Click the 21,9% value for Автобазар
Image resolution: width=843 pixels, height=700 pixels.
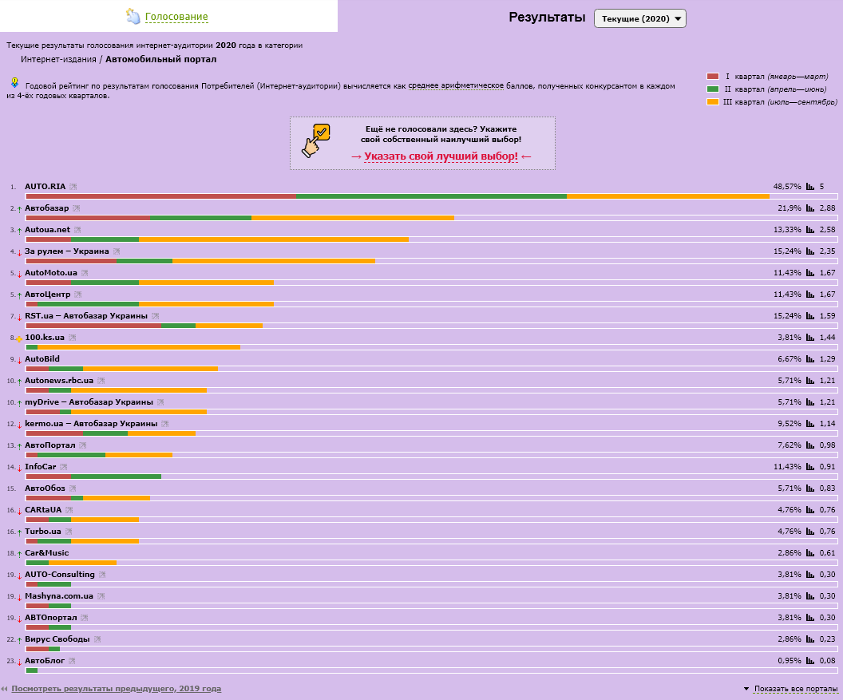pyautogui.click(x=790, y=208)
